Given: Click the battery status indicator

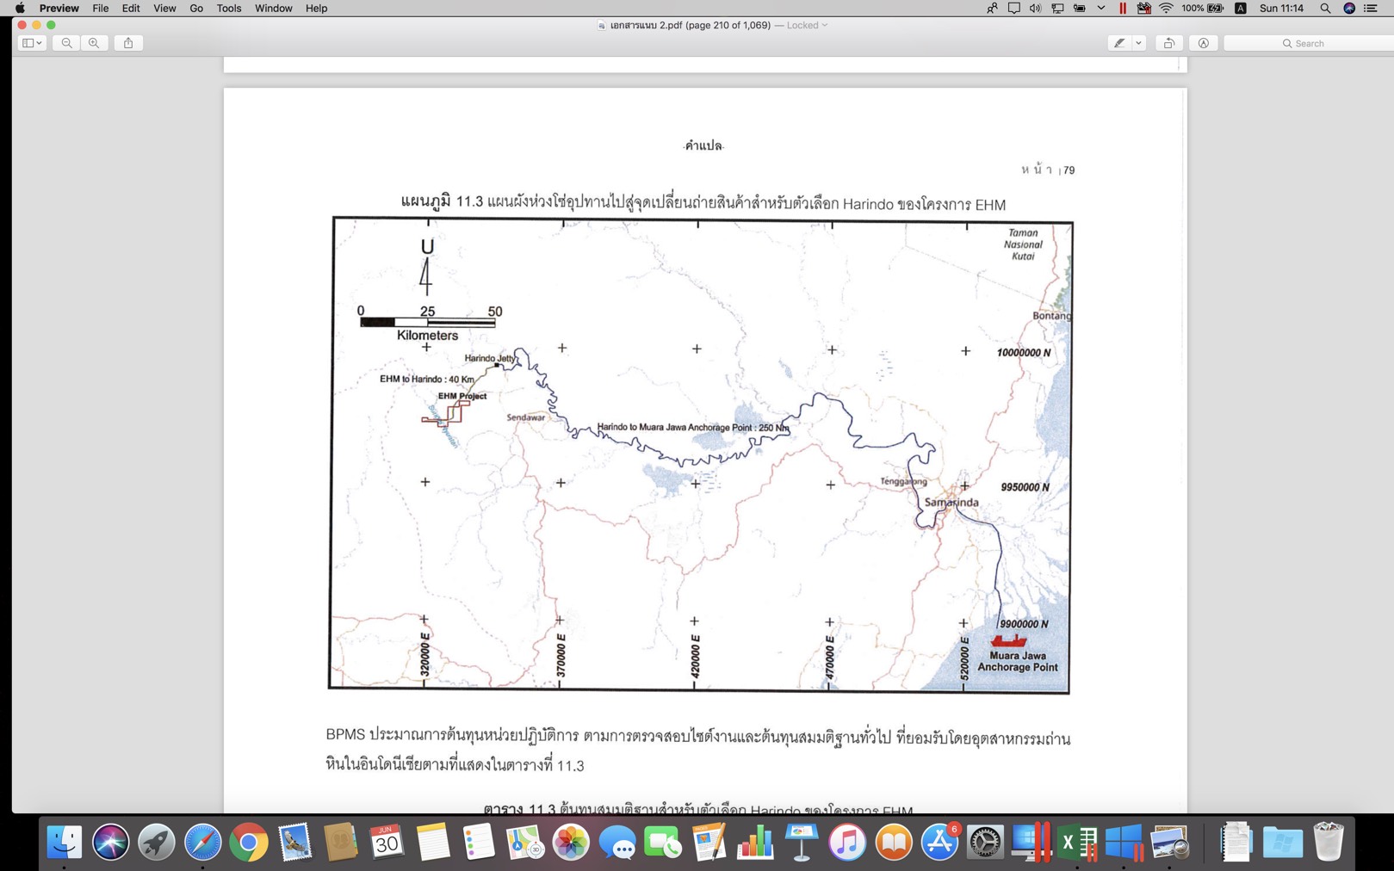Looking at the screenshot, I should 1202,8.
